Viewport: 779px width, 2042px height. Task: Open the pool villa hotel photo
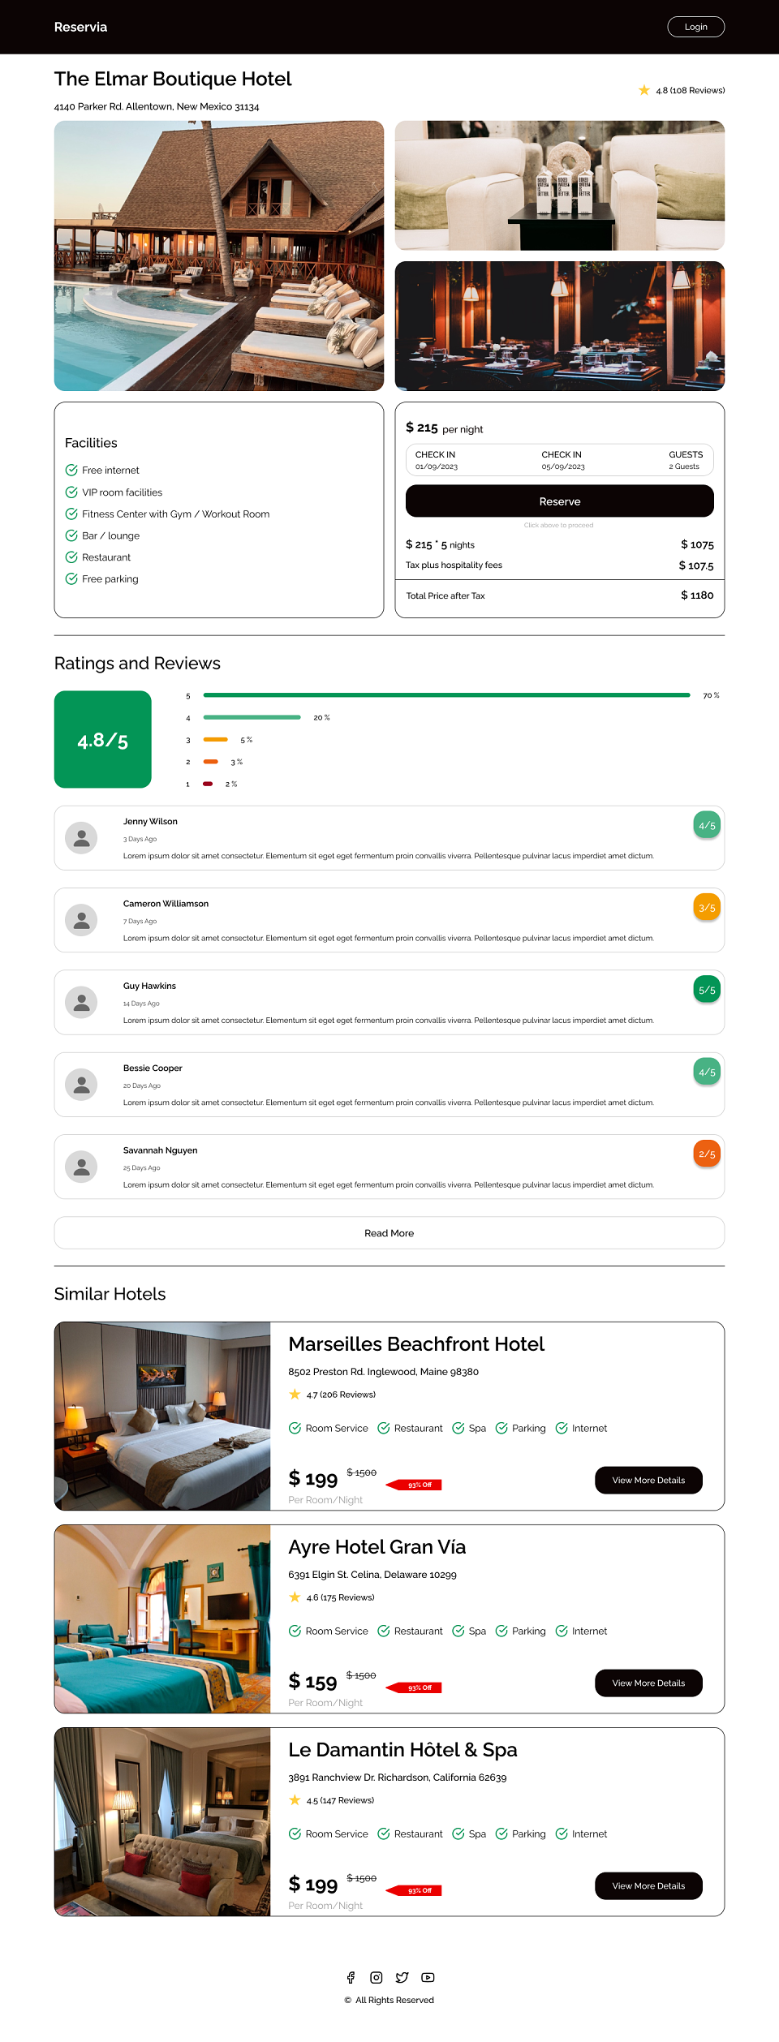(219, 256)
